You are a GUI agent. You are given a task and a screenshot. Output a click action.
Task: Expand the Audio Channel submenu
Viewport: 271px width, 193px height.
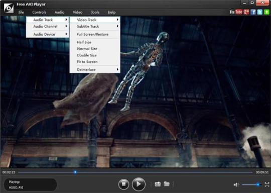tap(48, 26)
